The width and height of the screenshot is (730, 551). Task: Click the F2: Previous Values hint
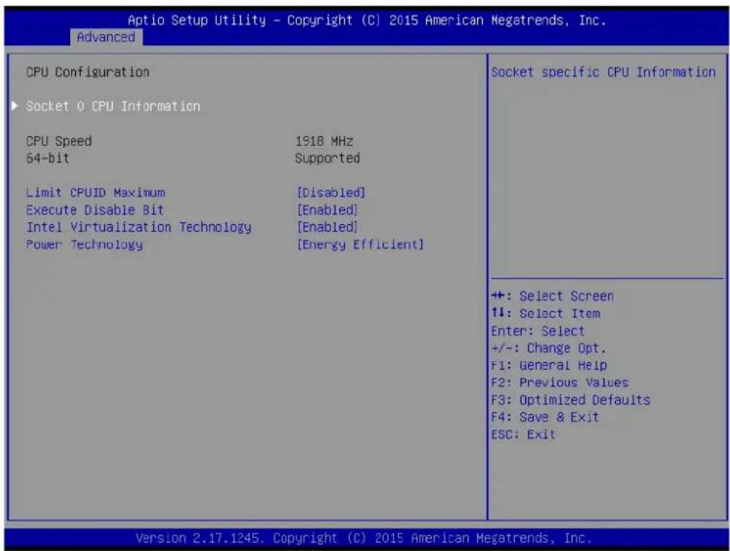(559, 383)
